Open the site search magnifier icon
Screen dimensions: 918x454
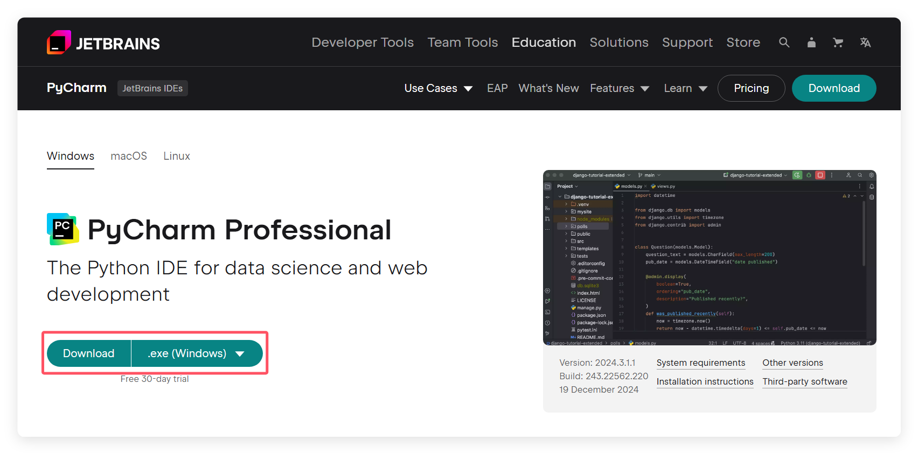784,42
